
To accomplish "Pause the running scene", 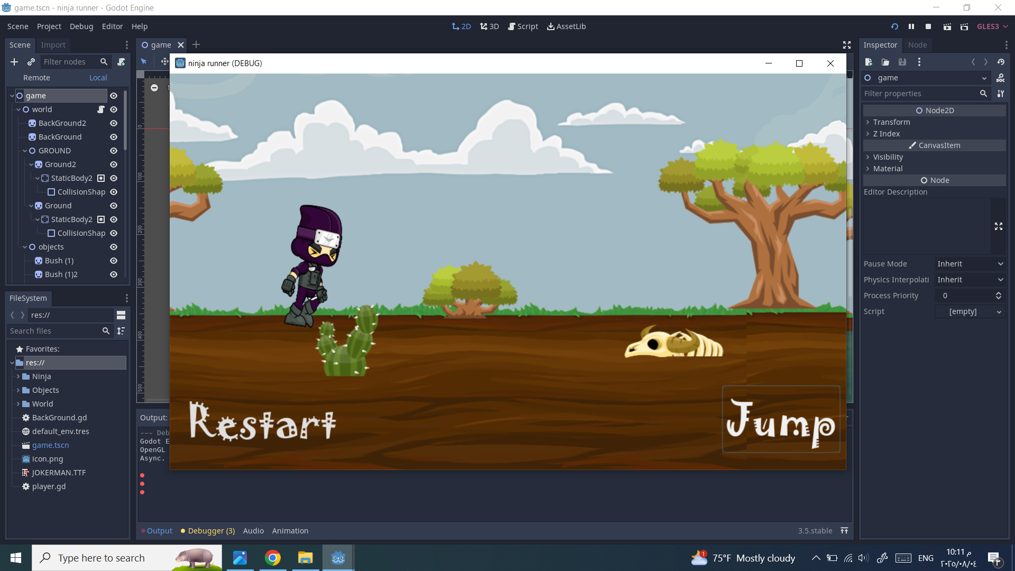I will pos(911,26).
